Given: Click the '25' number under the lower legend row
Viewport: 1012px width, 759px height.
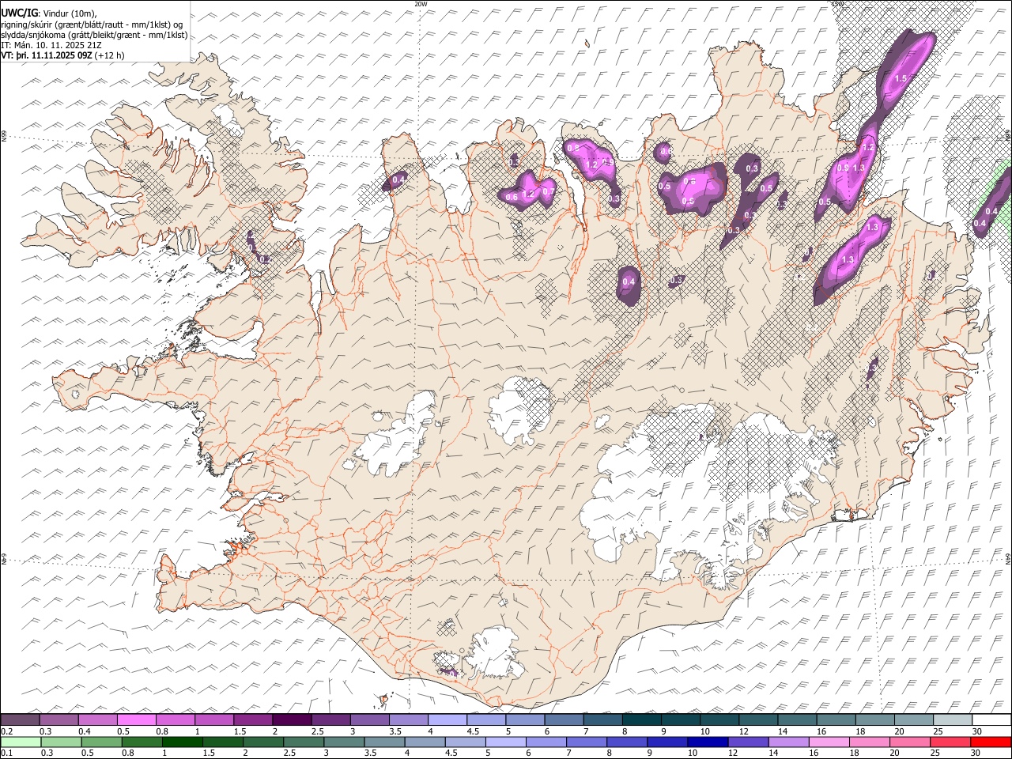Looking at the screenshot, I should pyautogui.click(x=935, y=753).
